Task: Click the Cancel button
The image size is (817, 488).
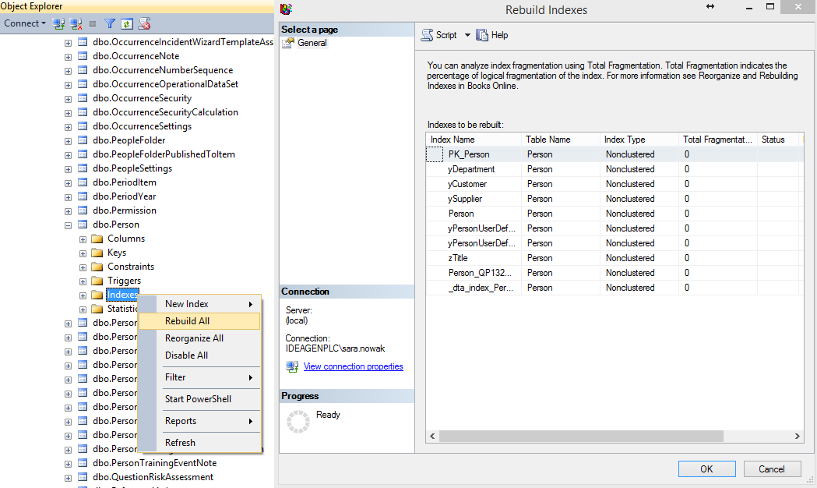Action: (x=772, y=469)
